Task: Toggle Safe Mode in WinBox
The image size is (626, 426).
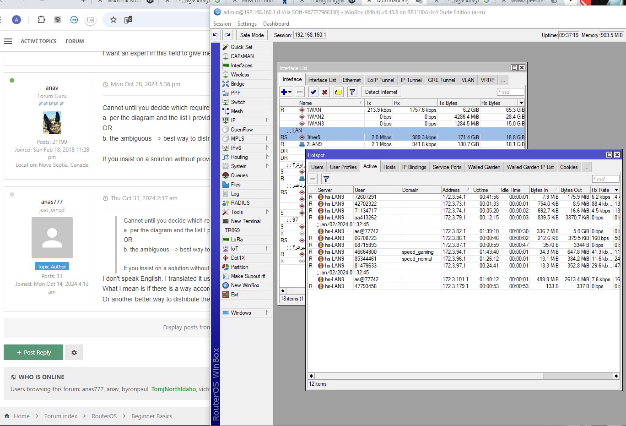Action: coord(252,35)
